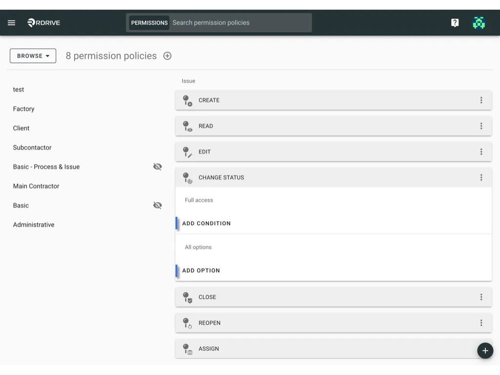Select the Assign permission key icon
Screen dimensions: 500x375
click(187, 349)
